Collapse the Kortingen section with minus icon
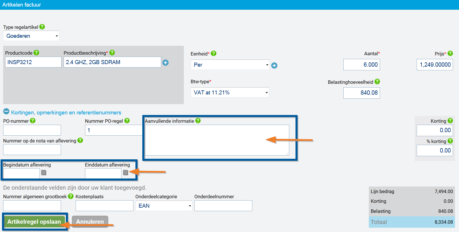The height and width of the screenshot is (232, 459). click(6, 111)
